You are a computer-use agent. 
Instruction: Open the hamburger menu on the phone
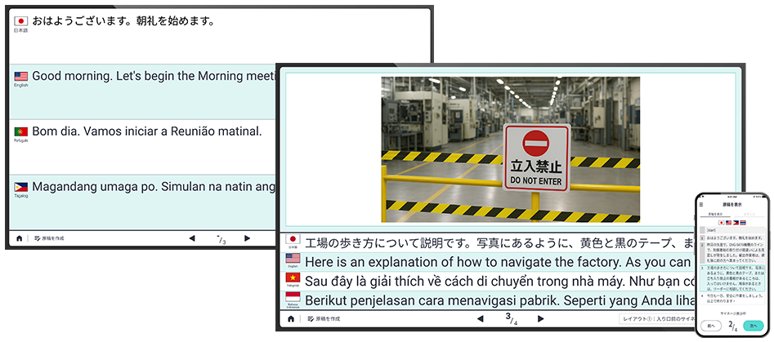[701, 205]
